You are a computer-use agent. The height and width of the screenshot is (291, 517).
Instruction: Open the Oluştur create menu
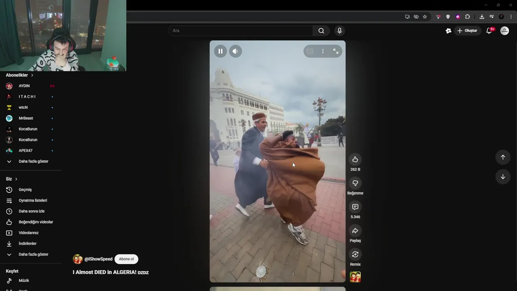467,31
